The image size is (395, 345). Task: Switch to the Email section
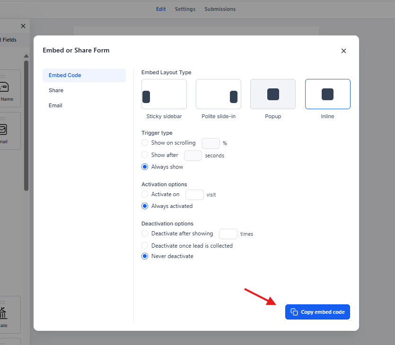click(x=55, y=105)
